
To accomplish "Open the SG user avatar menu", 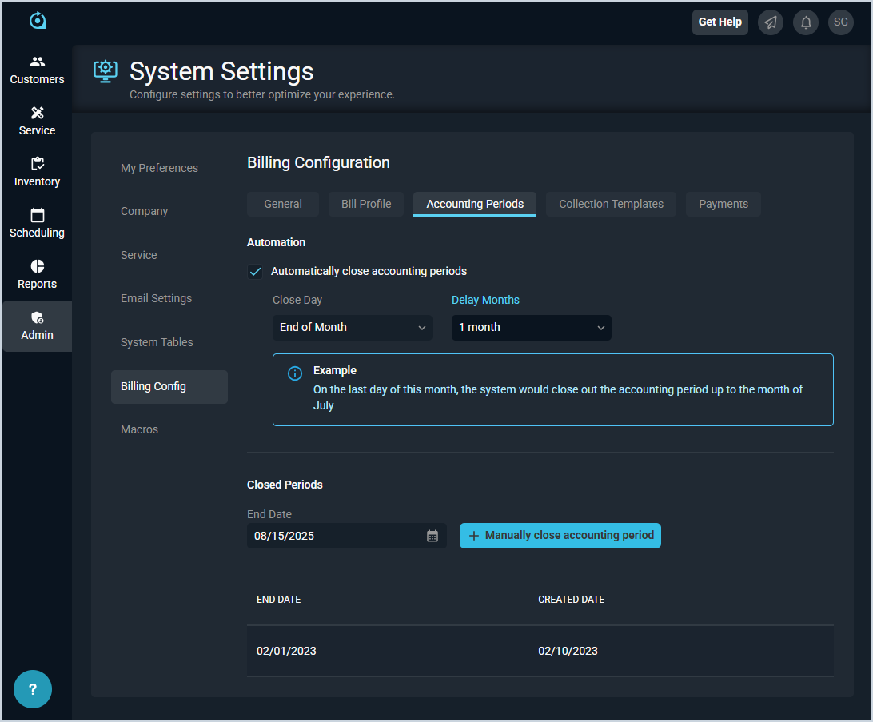I will (840, 22).
